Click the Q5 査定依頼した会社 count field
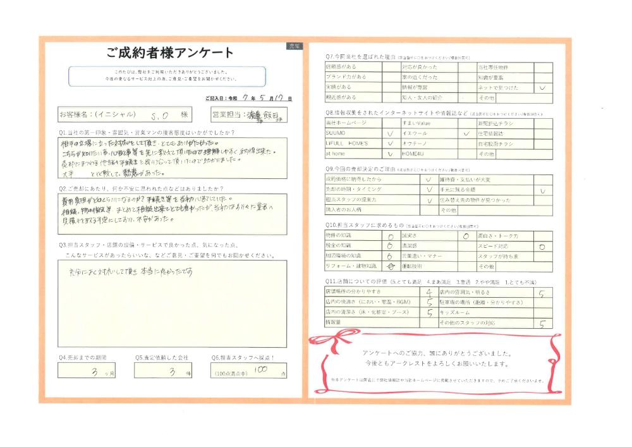Viewport: 632px width, 447px height. [163, 370]
